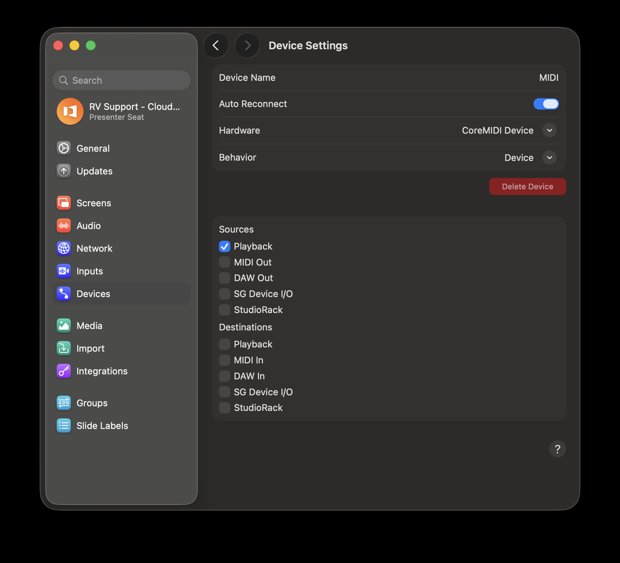Uncheck the Playback source checkbox
Image resolution: width=620 pixels, height=563 pixels.
(225, 246)
